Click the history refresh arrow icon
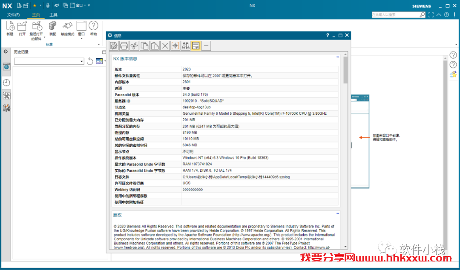This screenshot has height=270, width=460. tap(90, 61)
